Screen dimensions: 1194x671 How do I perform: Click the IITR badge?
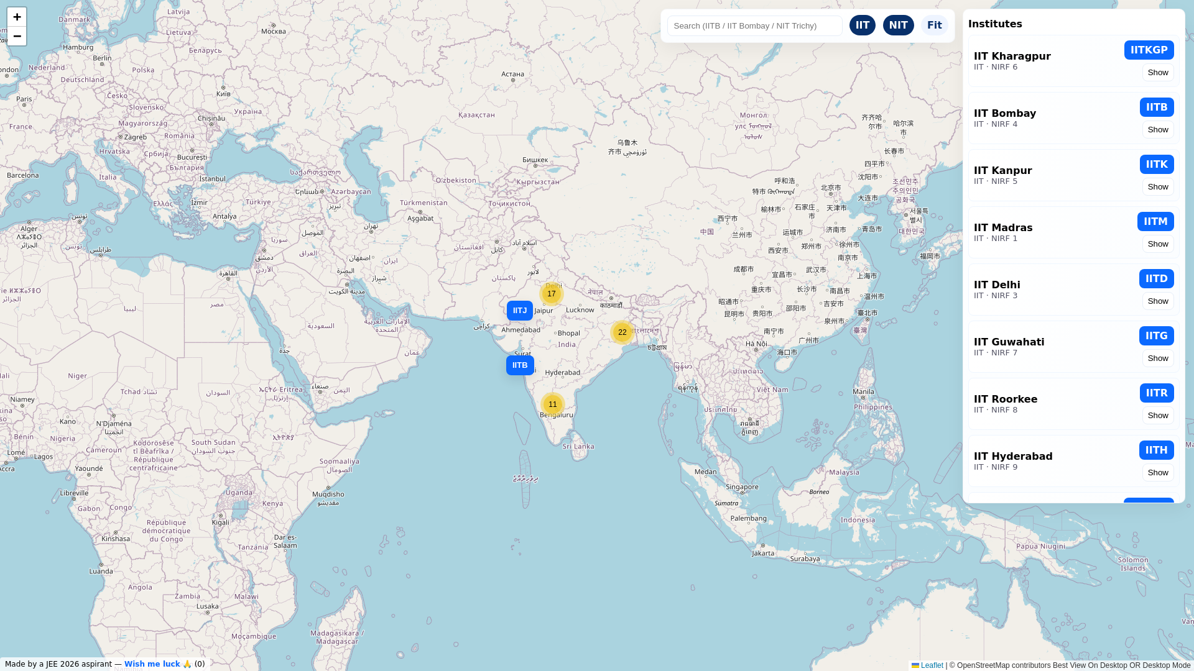tap(1157, 393)
